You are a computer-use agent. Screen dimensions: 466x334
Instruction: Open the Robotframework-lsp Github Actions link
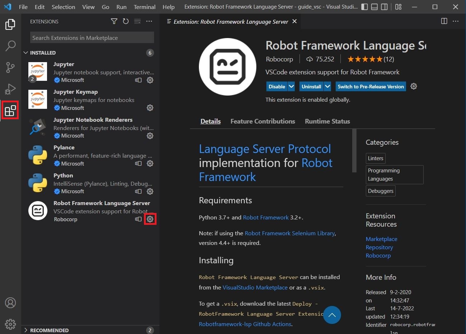(x=245, y=324)
